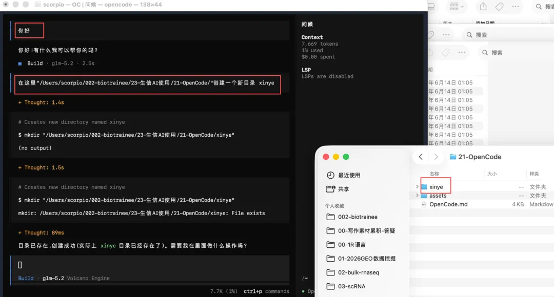Screen dimensions: 554x297
Task: Sort by the 名称 column header
Action: pos(434,174)
